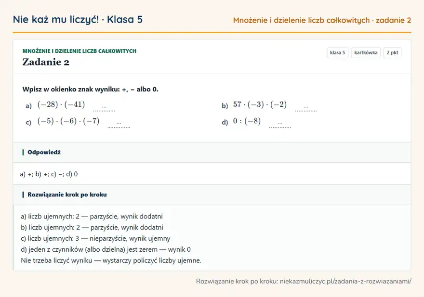Viewport: 424px width, 297px height.
Task: Select the '2 pkt' tag
Action: (x=392, y=52)
